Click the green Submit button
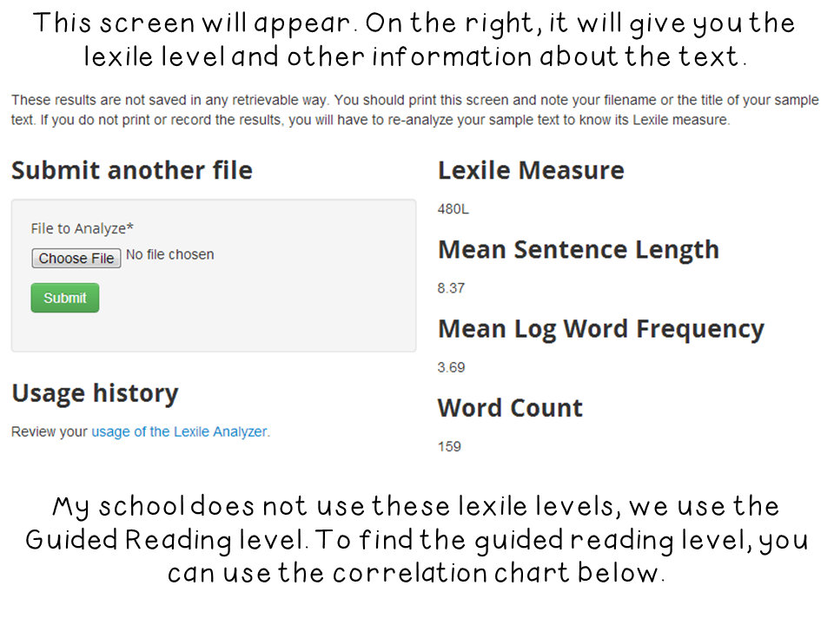The height and width of the screenshot is (625, 834). click(65, 298)
